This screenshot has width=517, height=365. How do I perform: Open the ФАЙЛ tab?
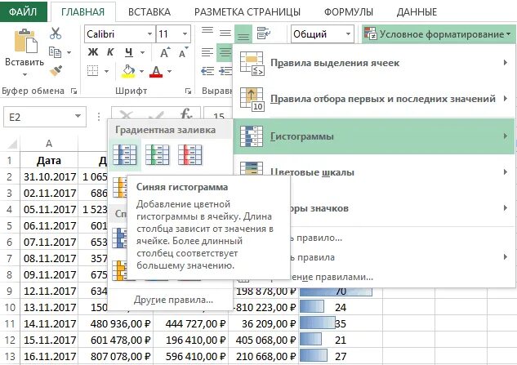point(23,11)
